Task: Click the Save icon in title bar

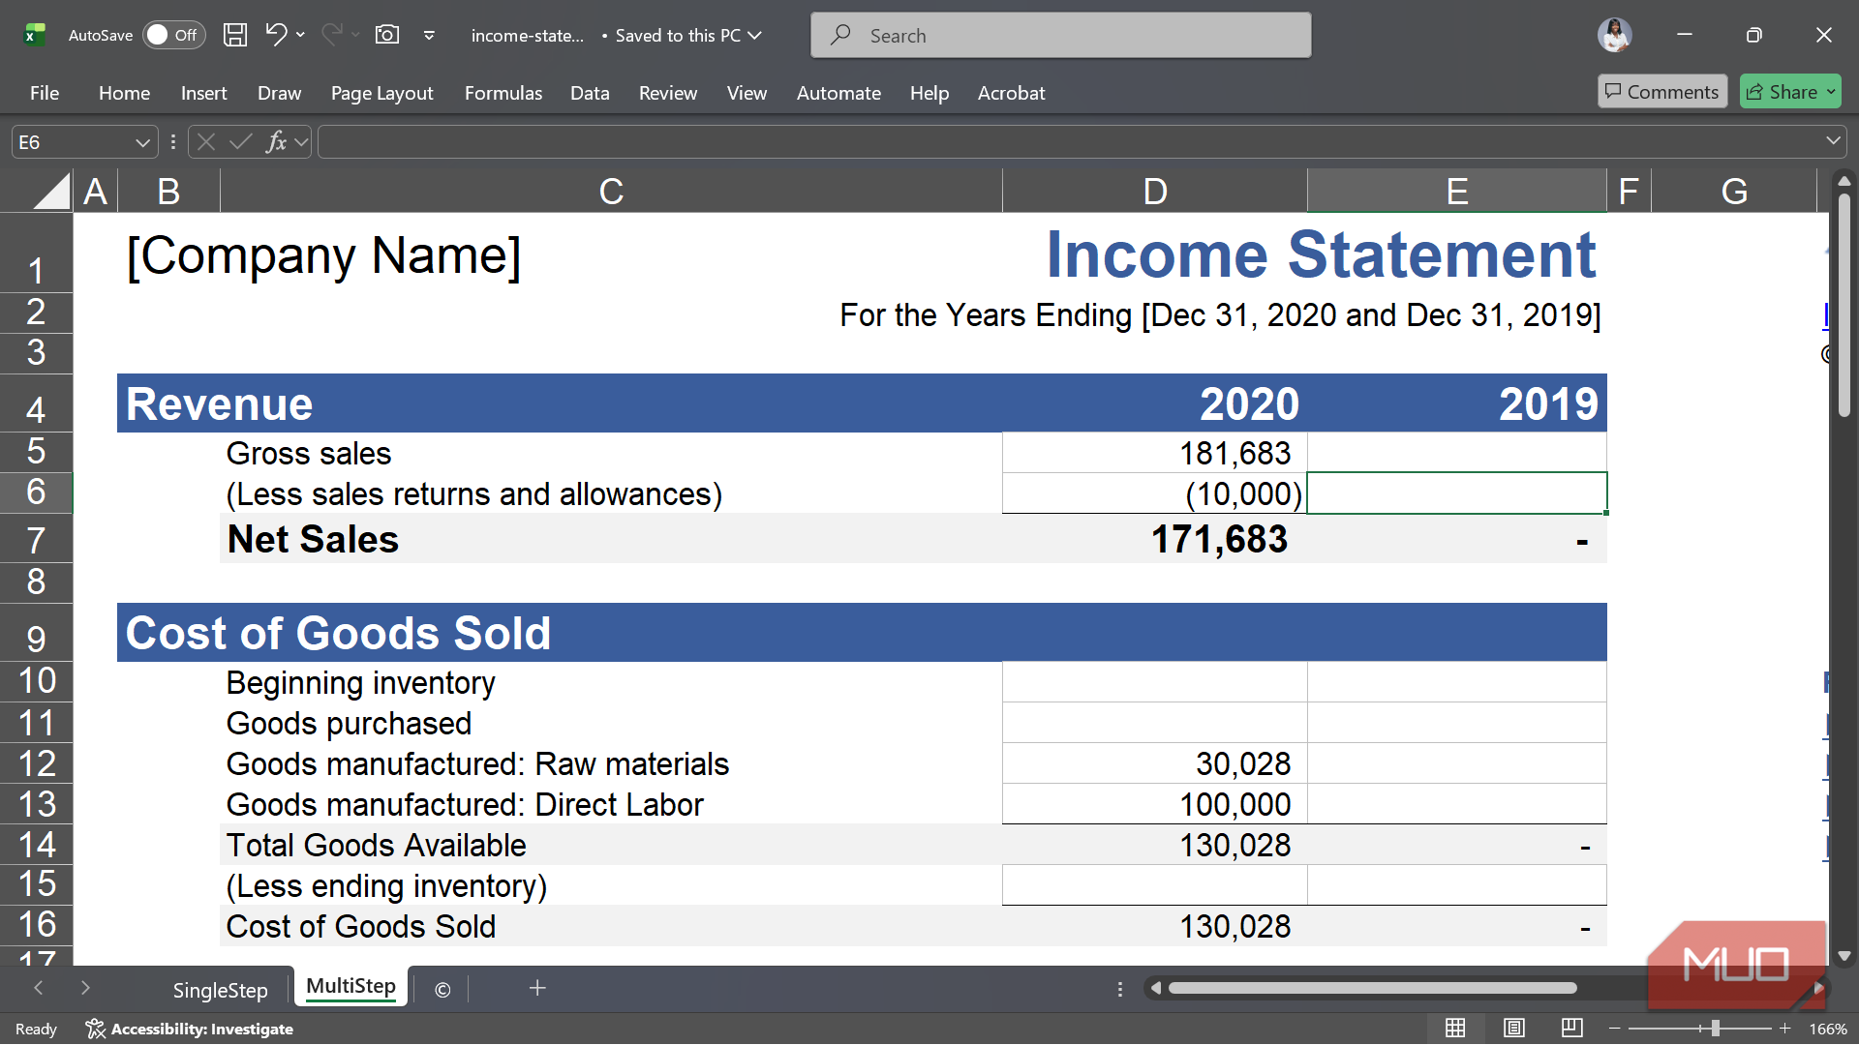Action: (234, 35)
